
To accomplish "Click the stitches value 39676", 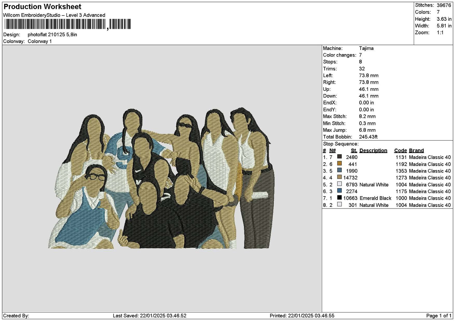I will tap(444, 5).
